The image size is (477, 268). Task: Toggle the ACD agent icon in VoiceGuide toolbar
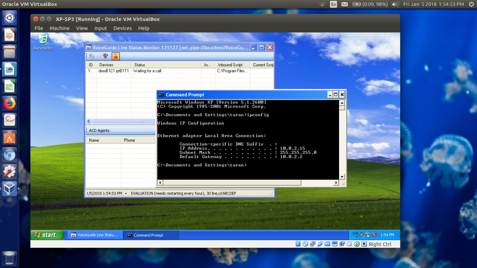[115, 56]
